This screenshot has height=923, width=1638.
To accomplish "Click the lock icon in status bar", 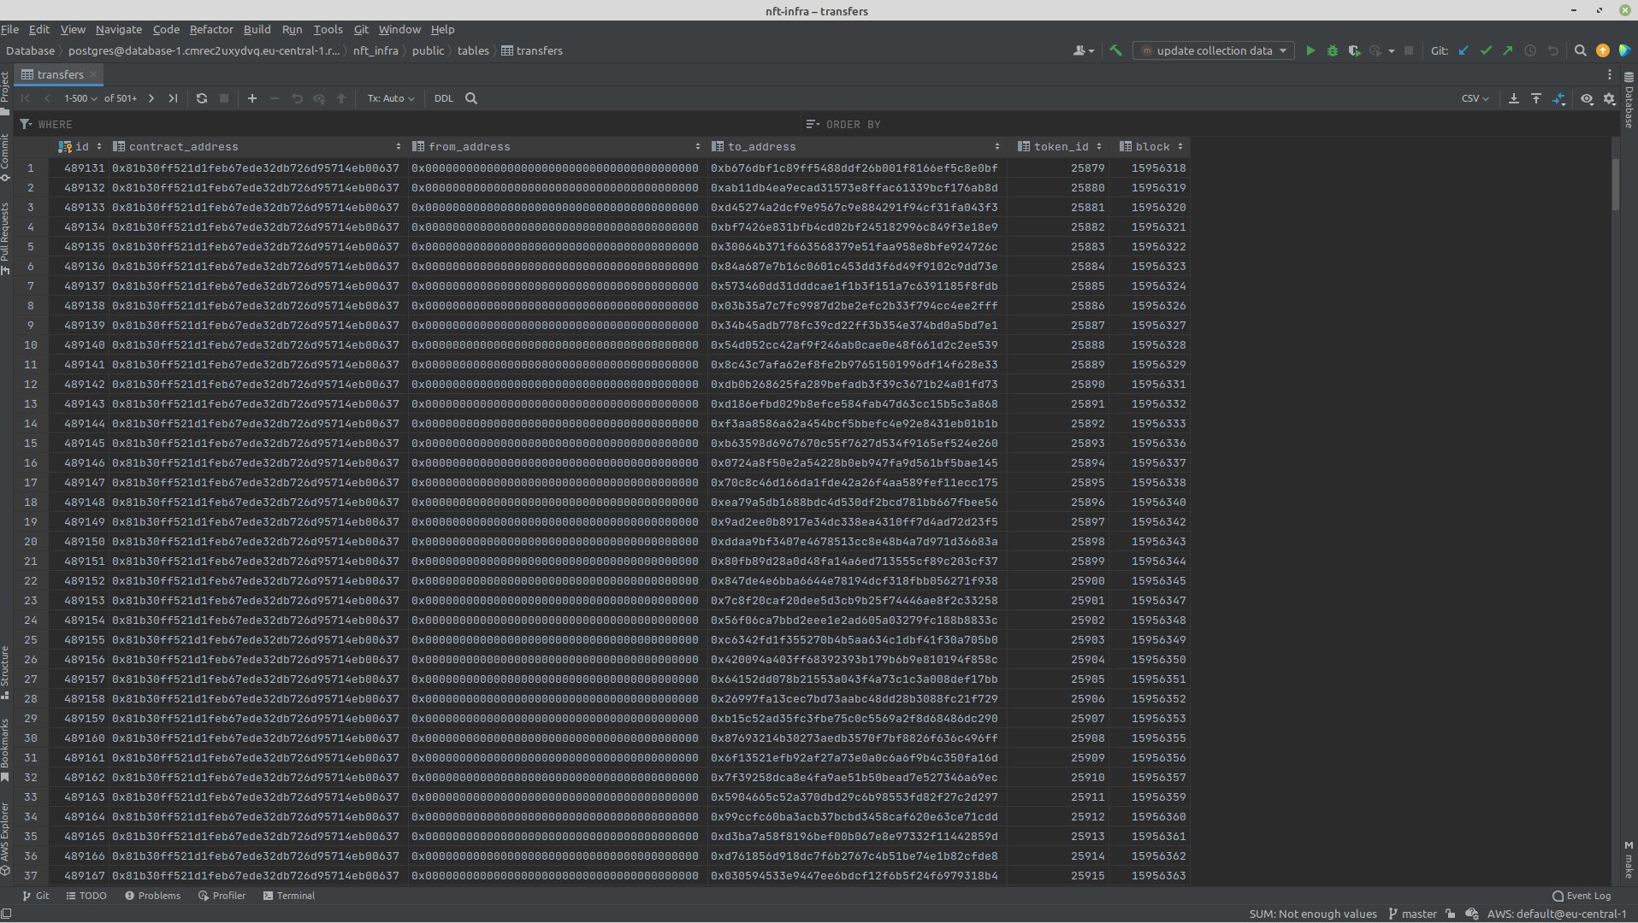I will click(x=1450, y=914).
